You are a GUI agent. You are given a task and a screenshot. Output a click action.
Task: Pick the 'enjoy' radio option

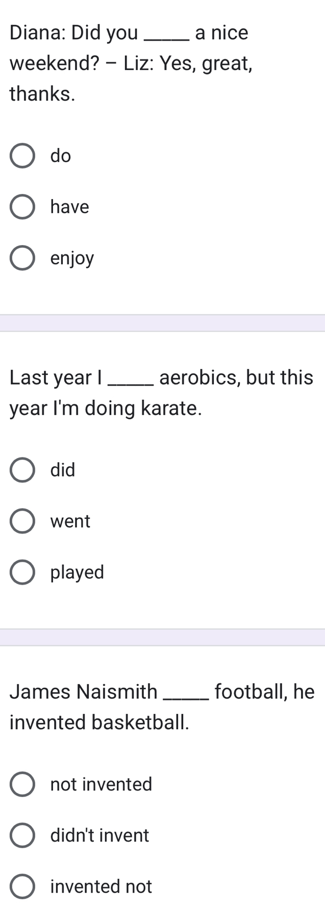(22, 258)
